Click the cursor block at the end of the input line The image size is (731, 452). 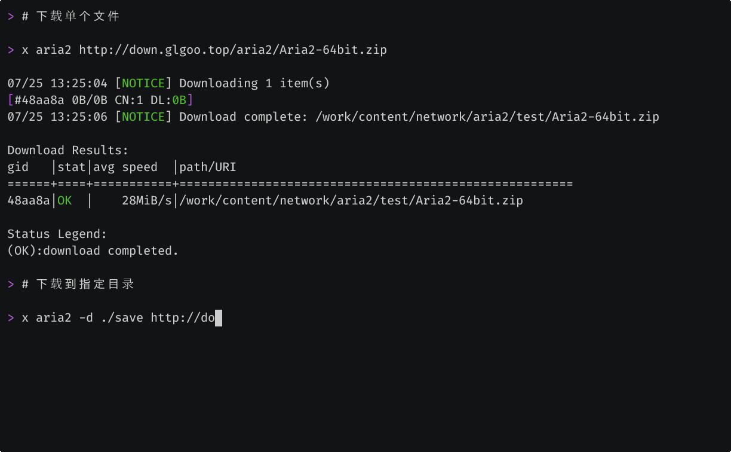[x=219, y=317]
